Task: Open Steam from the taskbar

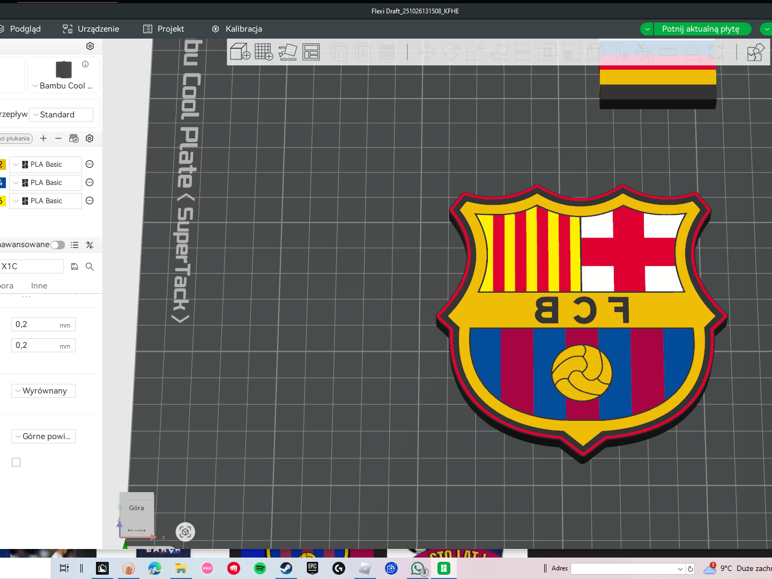Action: click(286, 568)
